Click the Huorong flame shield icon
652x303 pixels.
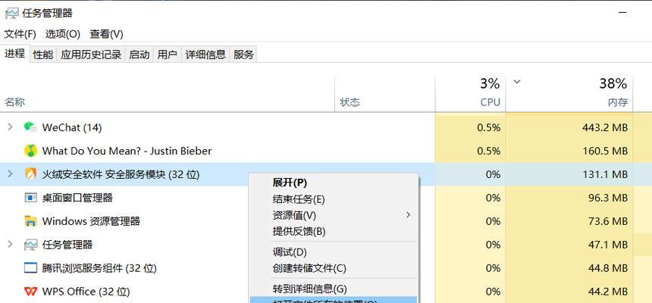[30, 174]
